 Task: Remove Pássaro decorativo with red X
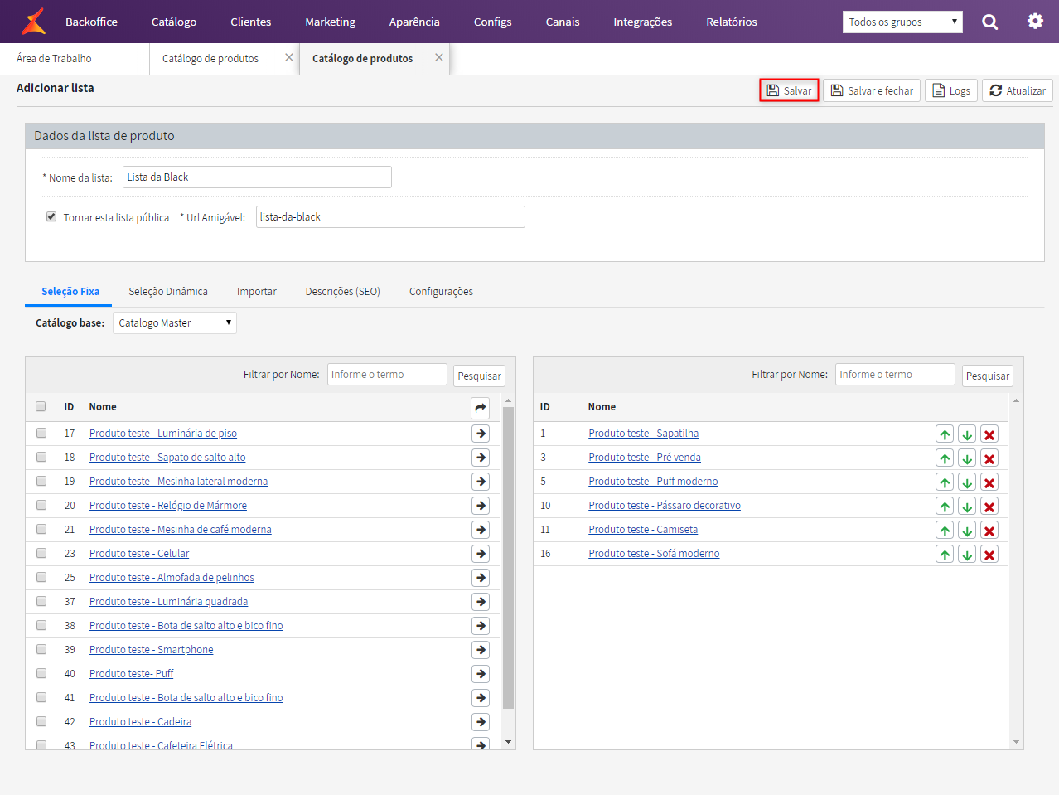[x=989, y=507]
